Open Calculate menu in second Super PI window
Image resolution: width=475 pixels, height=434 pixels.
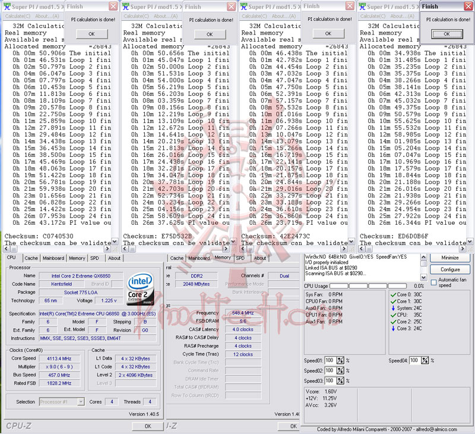[137, 16]
